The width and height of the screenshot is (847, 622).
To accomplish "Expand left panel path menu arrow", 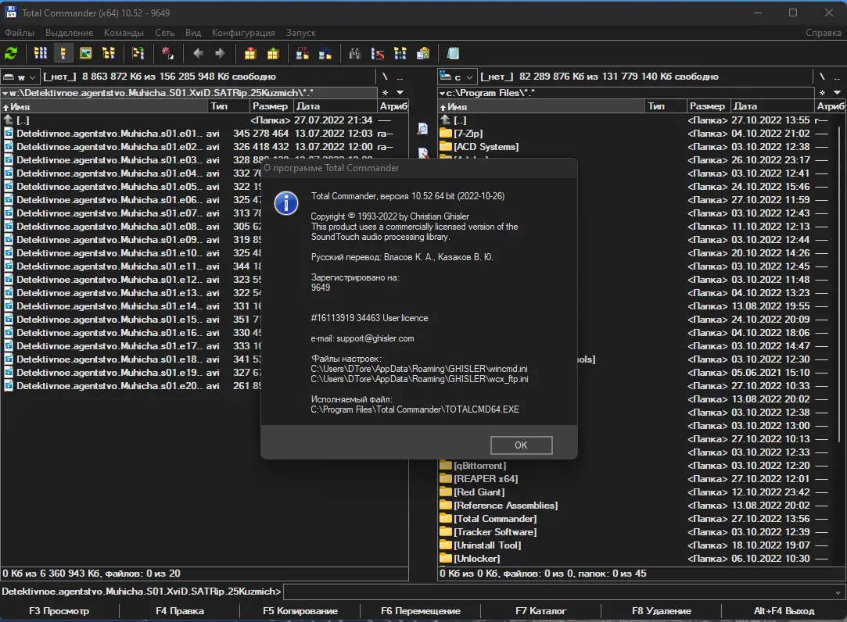I will pos(5,93).
